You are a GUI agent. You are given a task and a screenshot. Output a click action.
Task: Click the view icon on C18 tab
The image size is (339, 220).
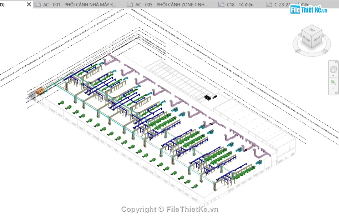point(221,4)
